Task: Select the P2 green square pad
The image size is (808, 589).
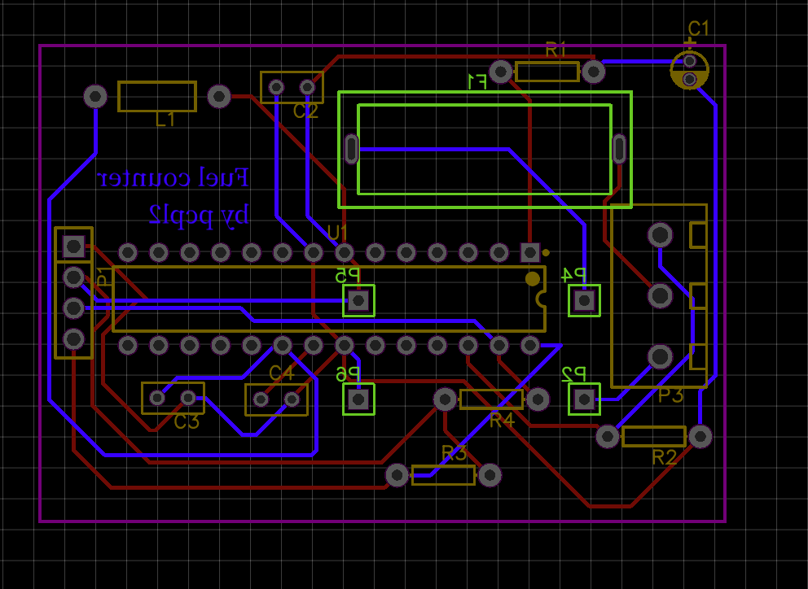Action: pos(584,399)
